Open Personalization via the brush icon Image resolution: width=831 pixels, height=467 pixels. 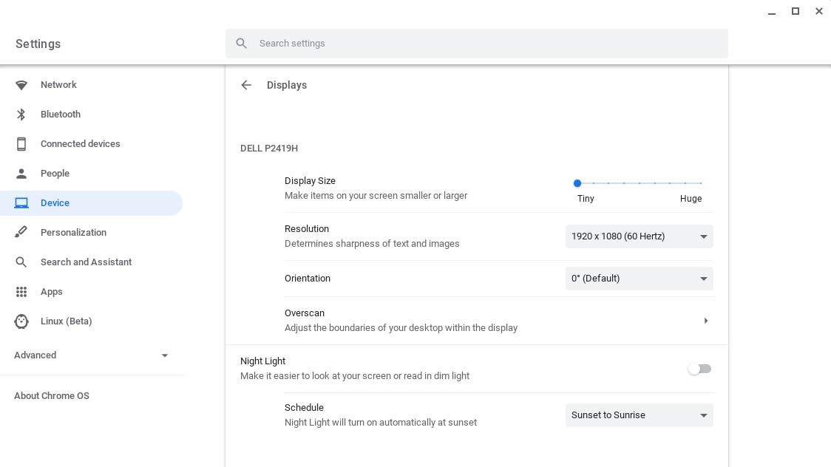[21, 232]
